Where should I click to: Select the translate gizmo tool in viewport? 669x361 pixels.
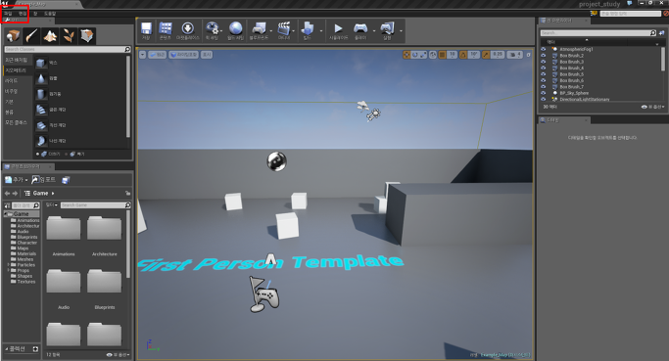click(406, 55)
